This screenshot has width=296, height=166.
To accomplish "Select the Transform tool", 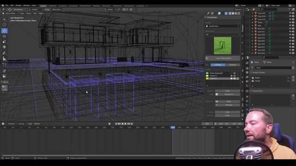I will pos(4,47).
